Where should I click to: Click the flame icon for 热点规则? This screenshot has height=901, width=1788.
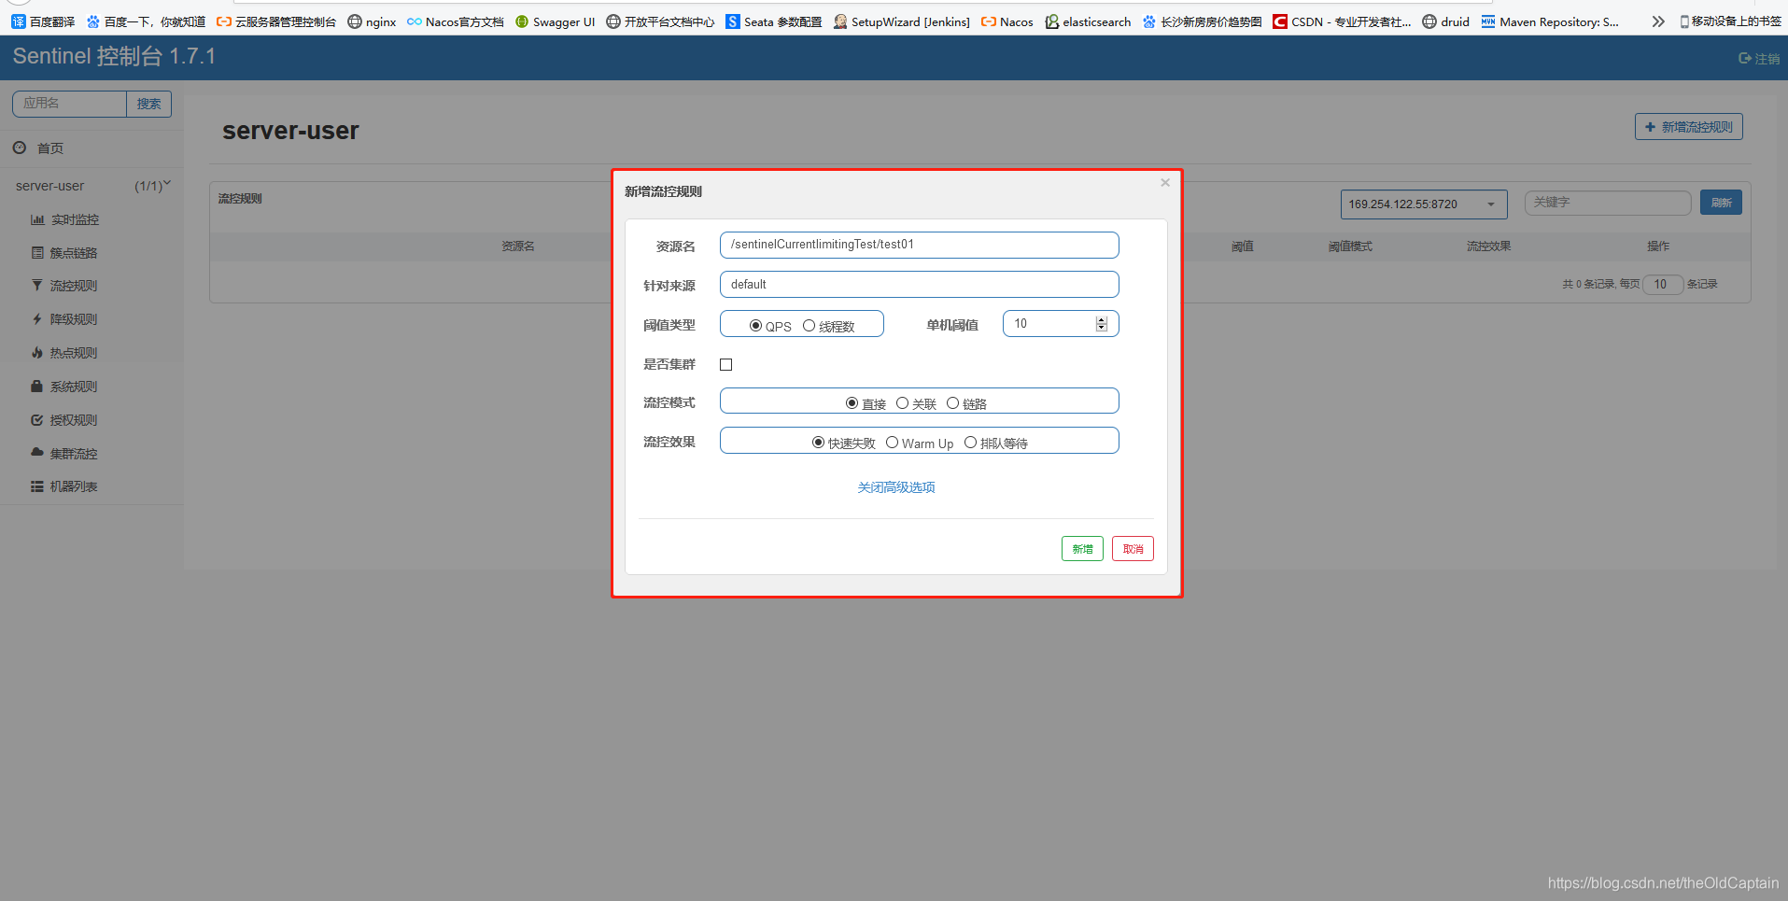[37, 353]
